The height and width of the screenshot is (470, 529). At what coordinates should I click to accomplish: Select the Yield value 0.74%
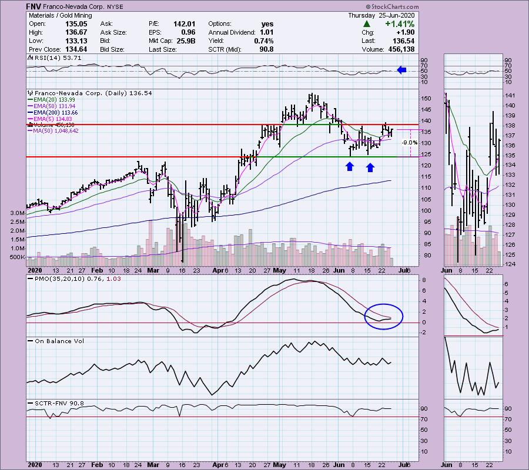coord(264,41)
